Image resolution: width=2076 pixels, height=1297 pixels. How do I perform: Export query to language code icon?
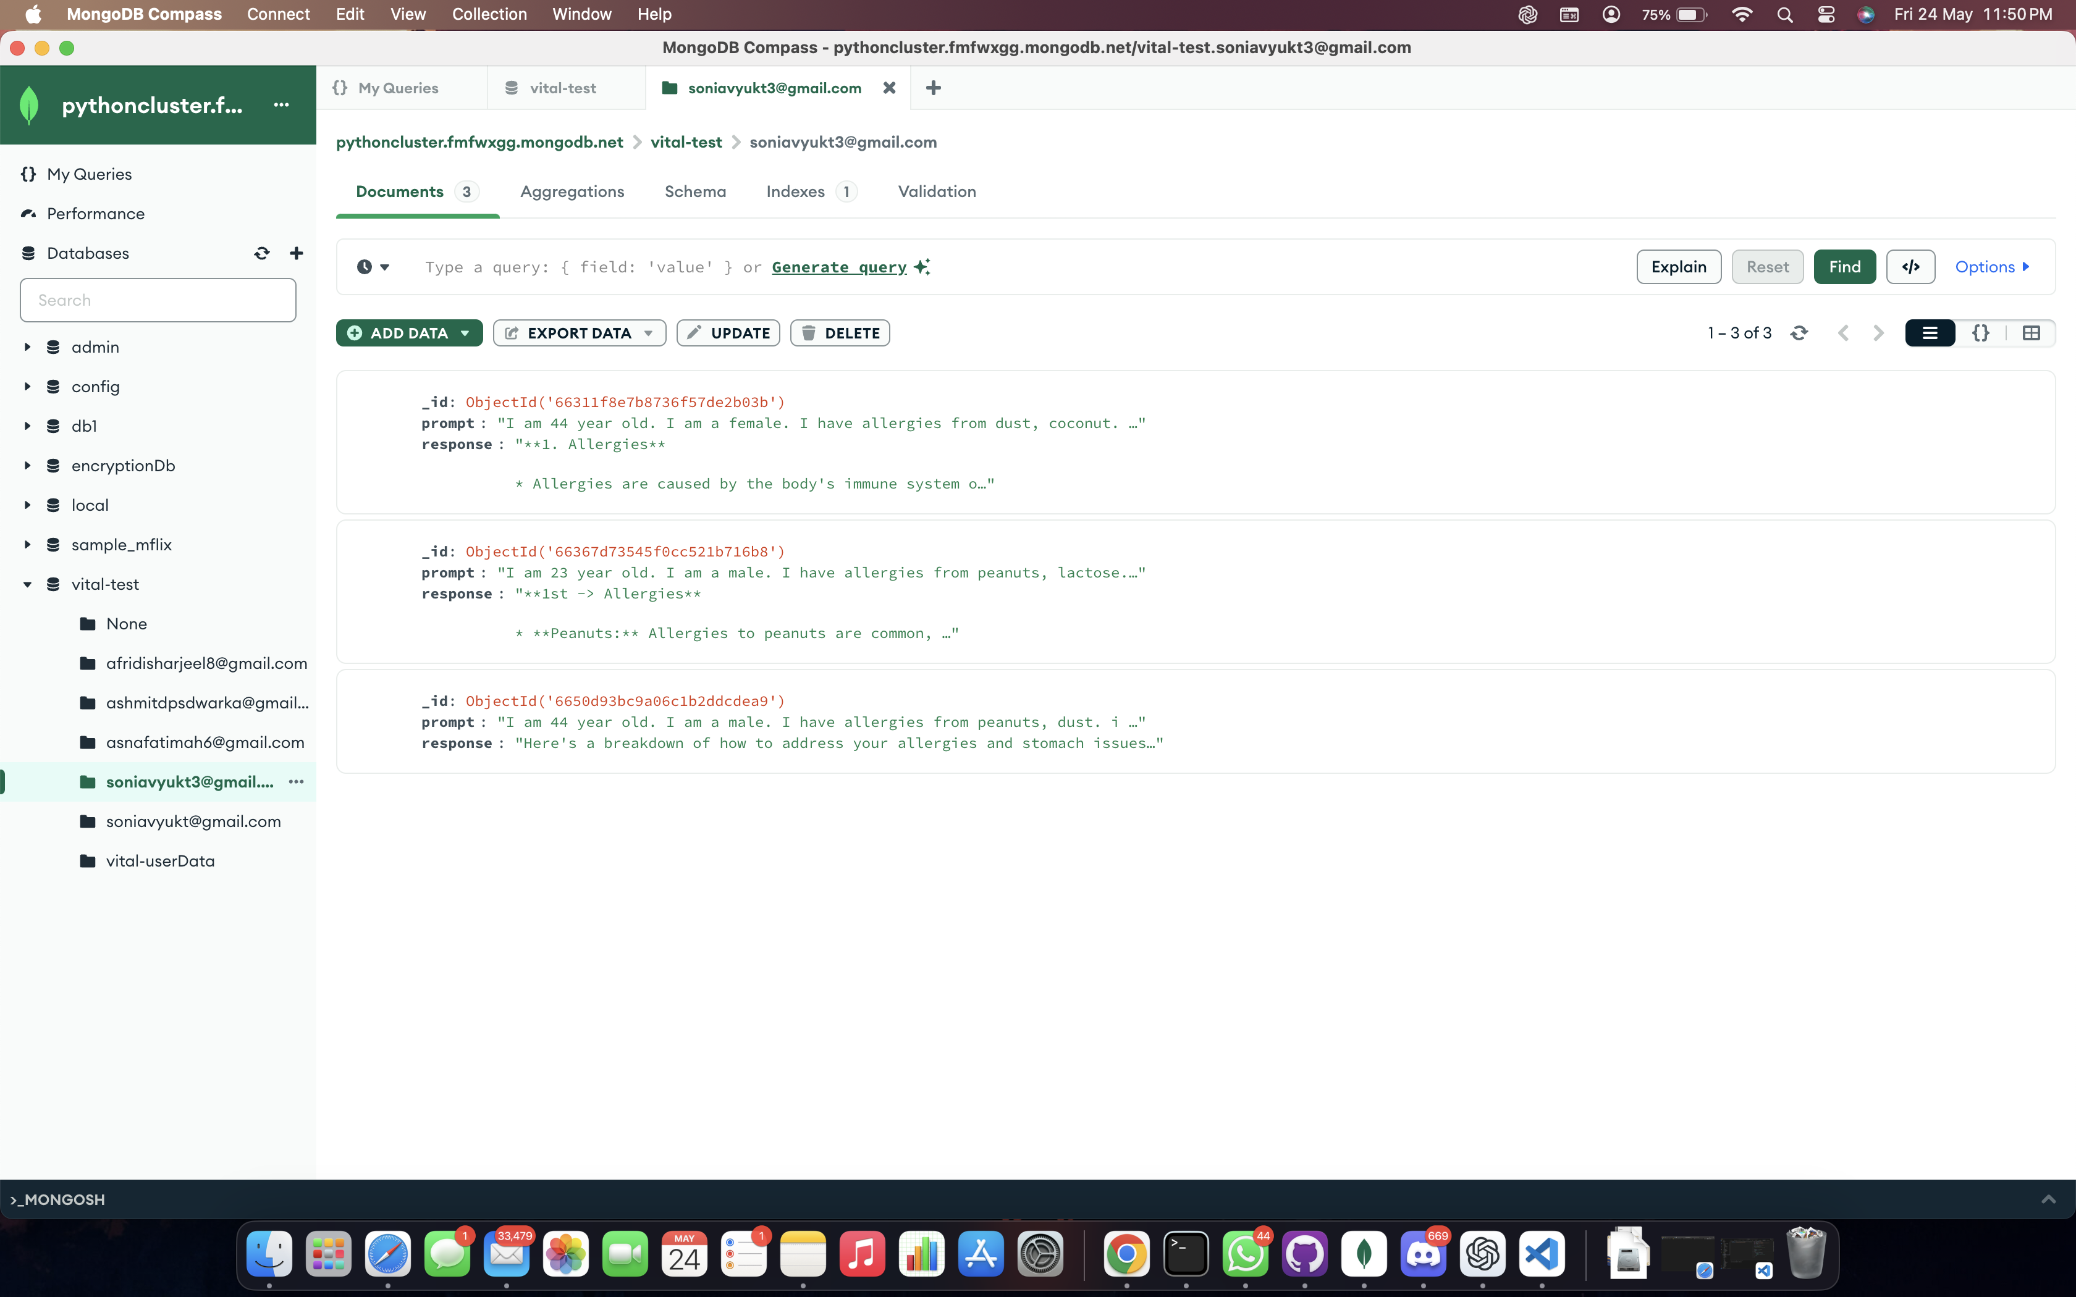click(x=1910, y=267)
